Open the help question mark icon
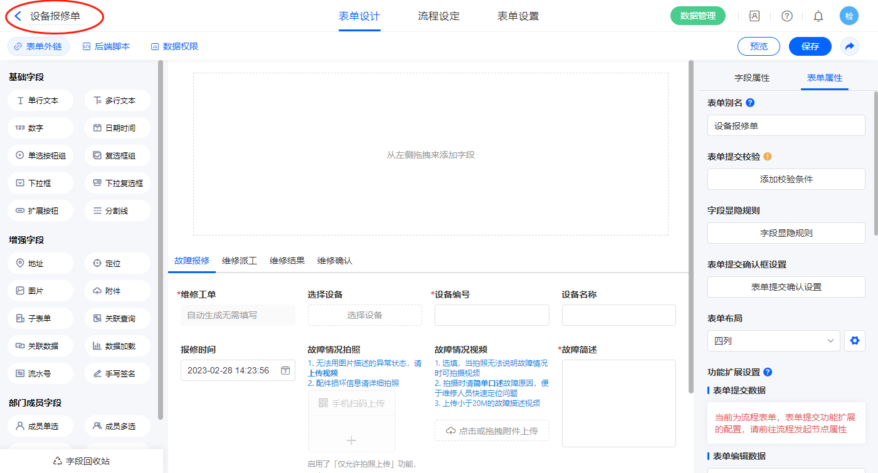This screenshot has width=878, height=473. 786,16
